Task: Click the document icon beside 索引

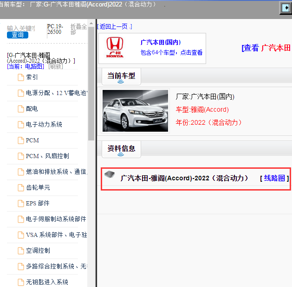Action: (x=21, y=77)
